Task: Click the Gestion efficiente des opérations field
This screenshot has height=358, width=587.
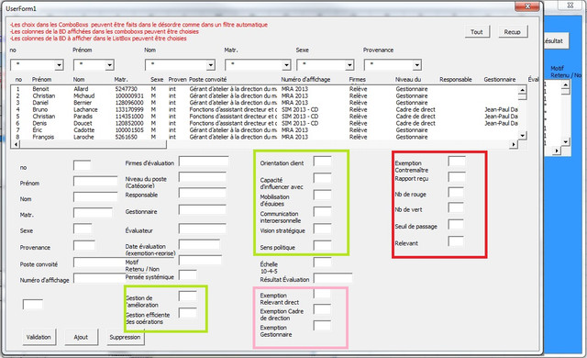Action: [188, 313]
